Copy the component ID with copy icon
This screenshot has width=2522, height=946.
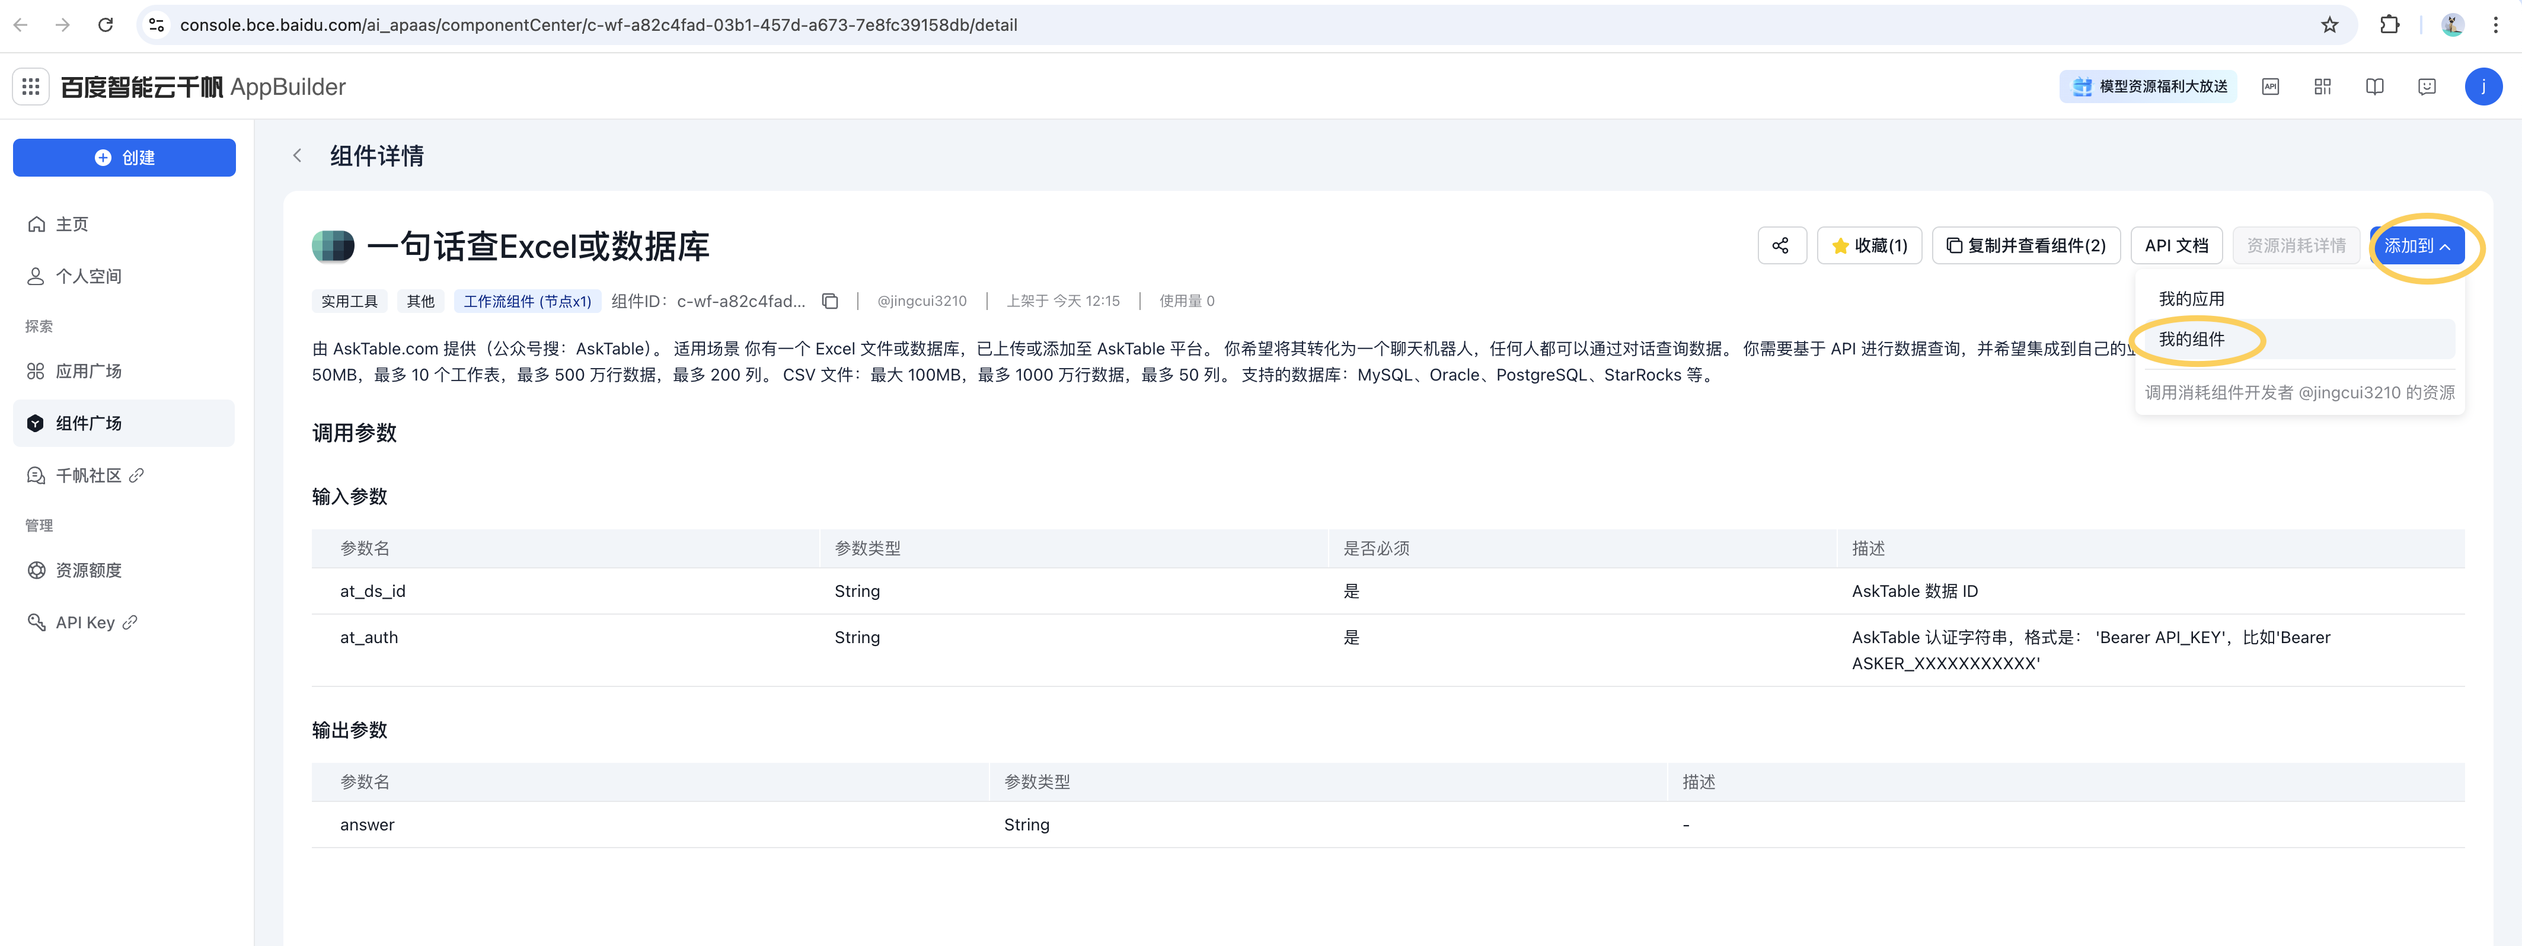tap(830, 302)
